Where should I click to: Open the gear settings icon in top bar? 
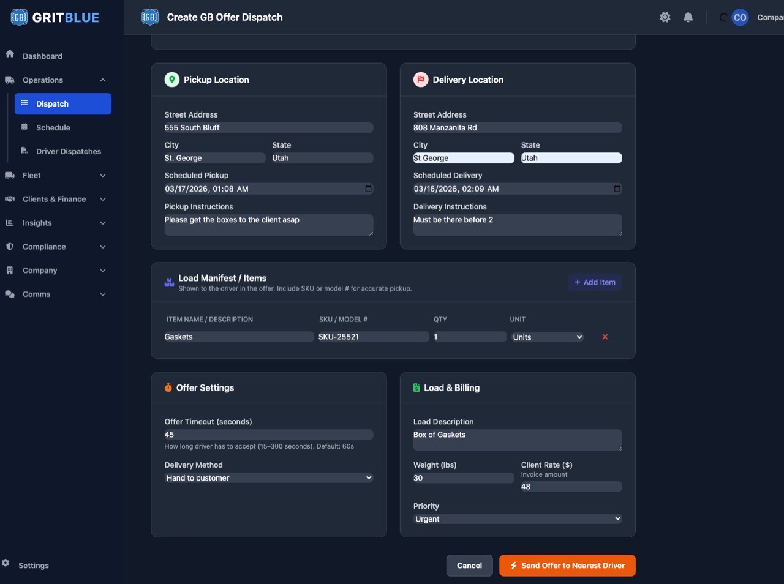(x=665, y=17)
